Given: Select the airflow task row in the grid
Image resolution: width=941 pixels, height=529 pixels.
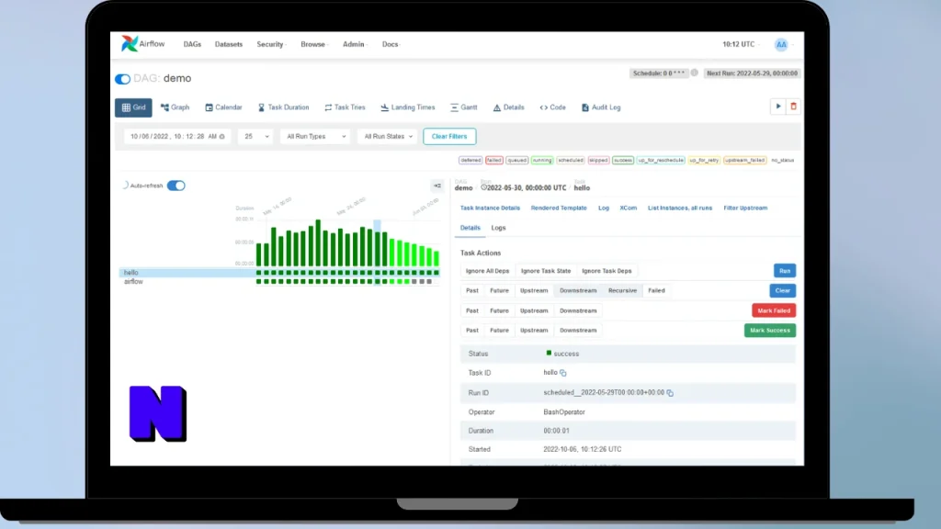Looking at the screenshot, I should point(281,282).
